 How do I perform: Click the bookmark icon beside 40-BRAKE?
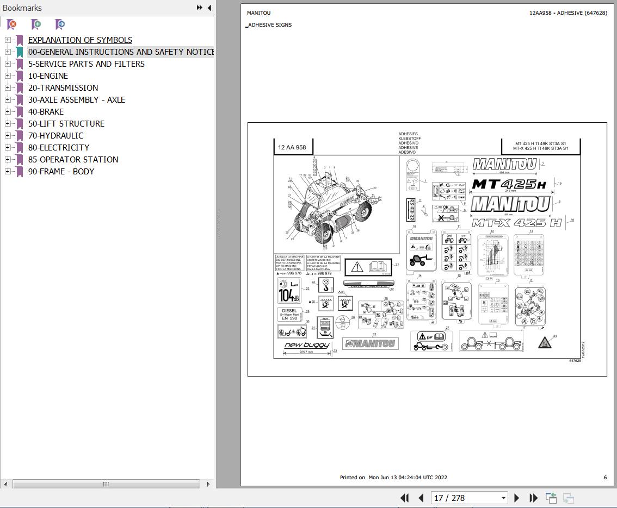pos(19,111)
